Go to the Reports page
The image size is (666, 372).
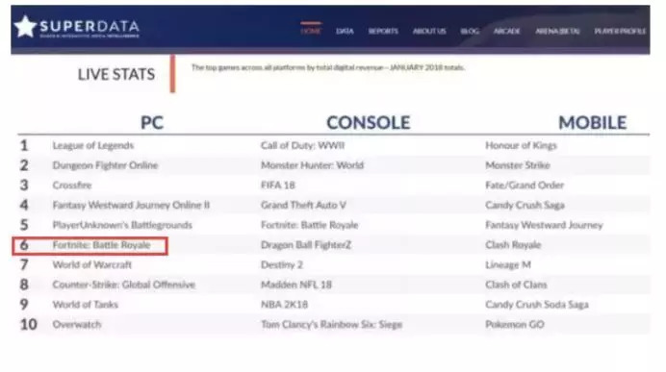click(383, 31)
